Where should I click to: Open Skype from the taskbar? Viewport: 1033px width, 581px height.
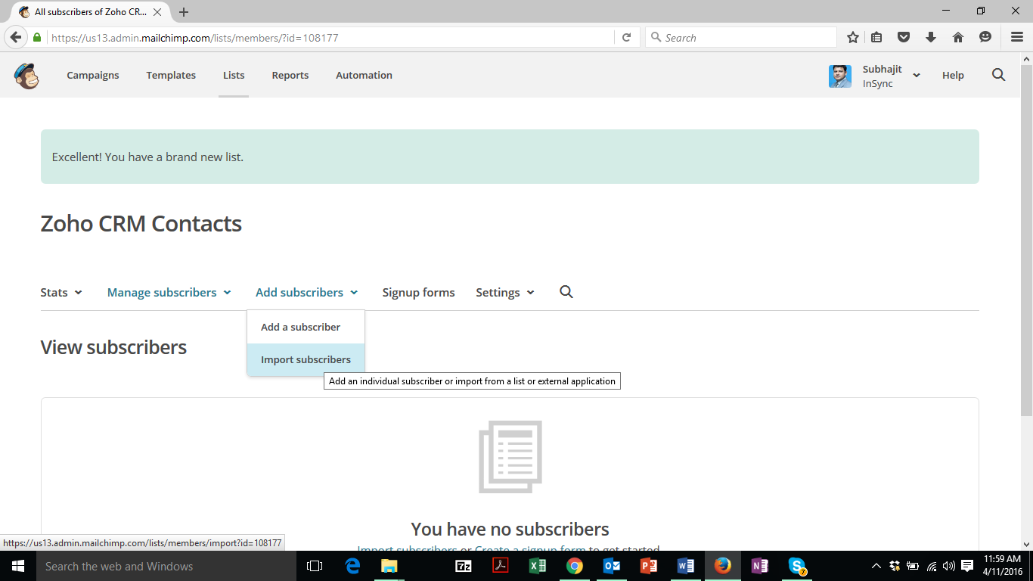(797, 566)
